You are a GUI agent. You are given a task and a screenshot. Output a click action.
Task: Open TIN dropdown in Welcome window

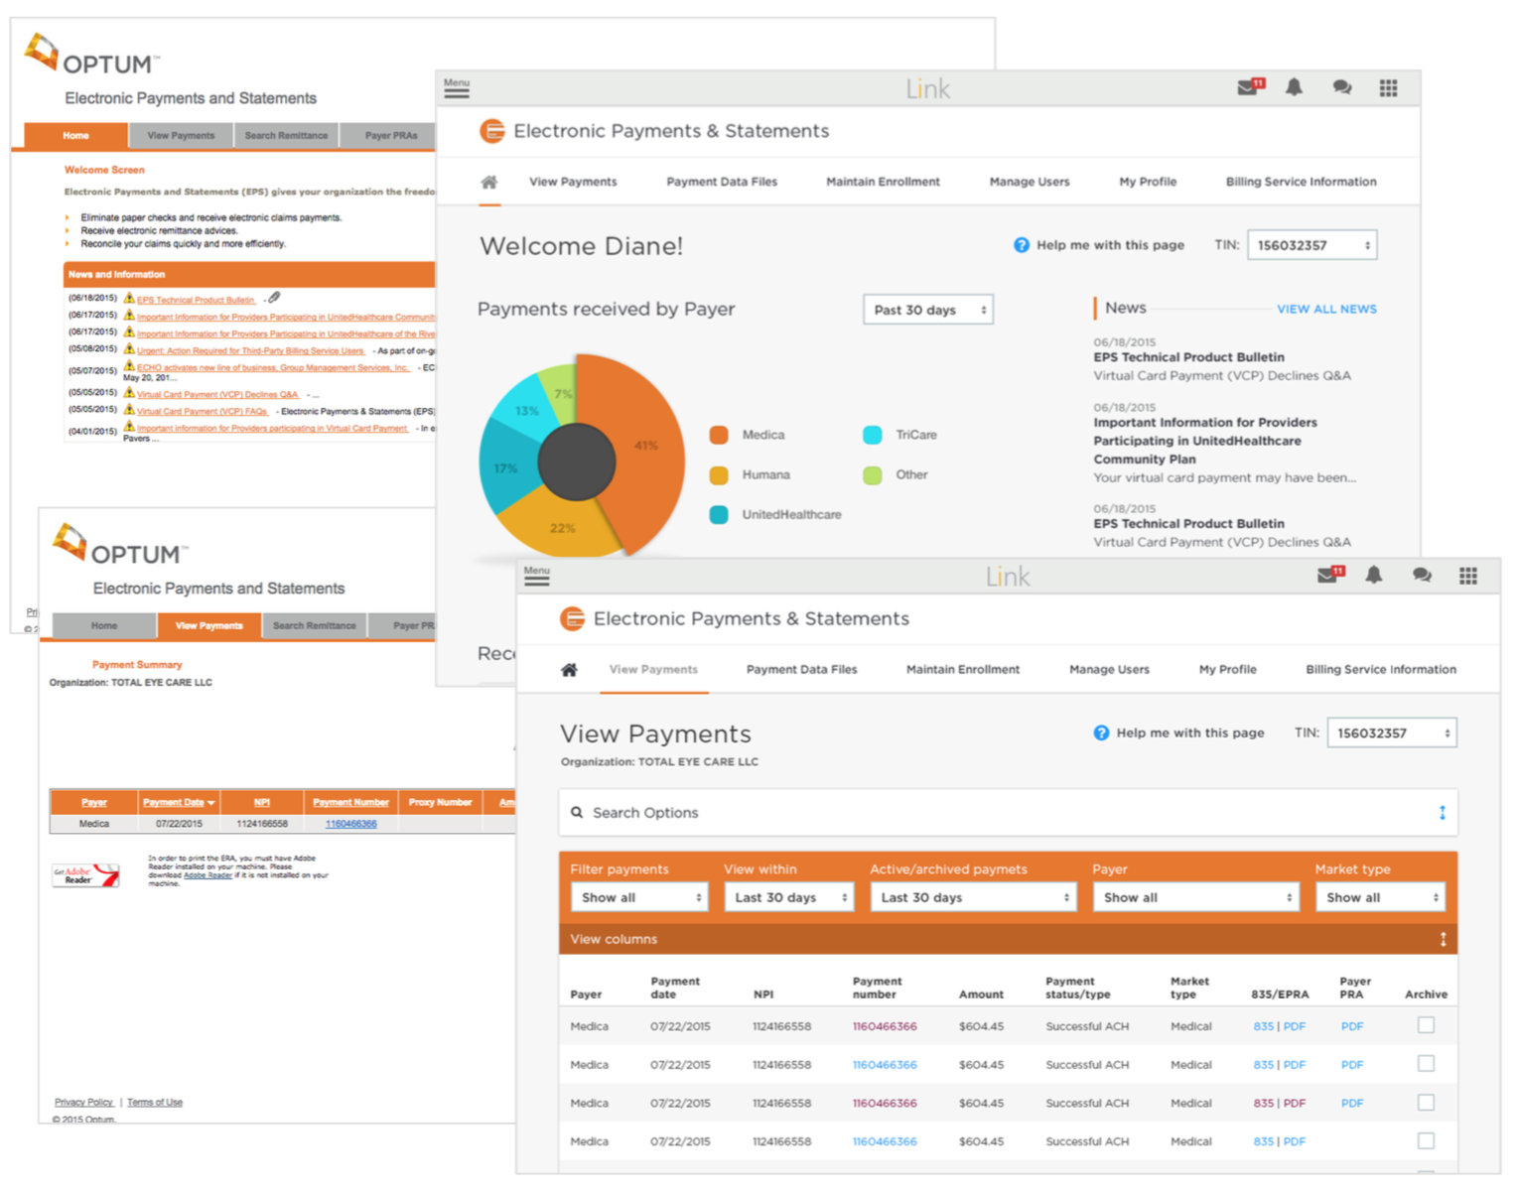click(x=1311, y=245)
